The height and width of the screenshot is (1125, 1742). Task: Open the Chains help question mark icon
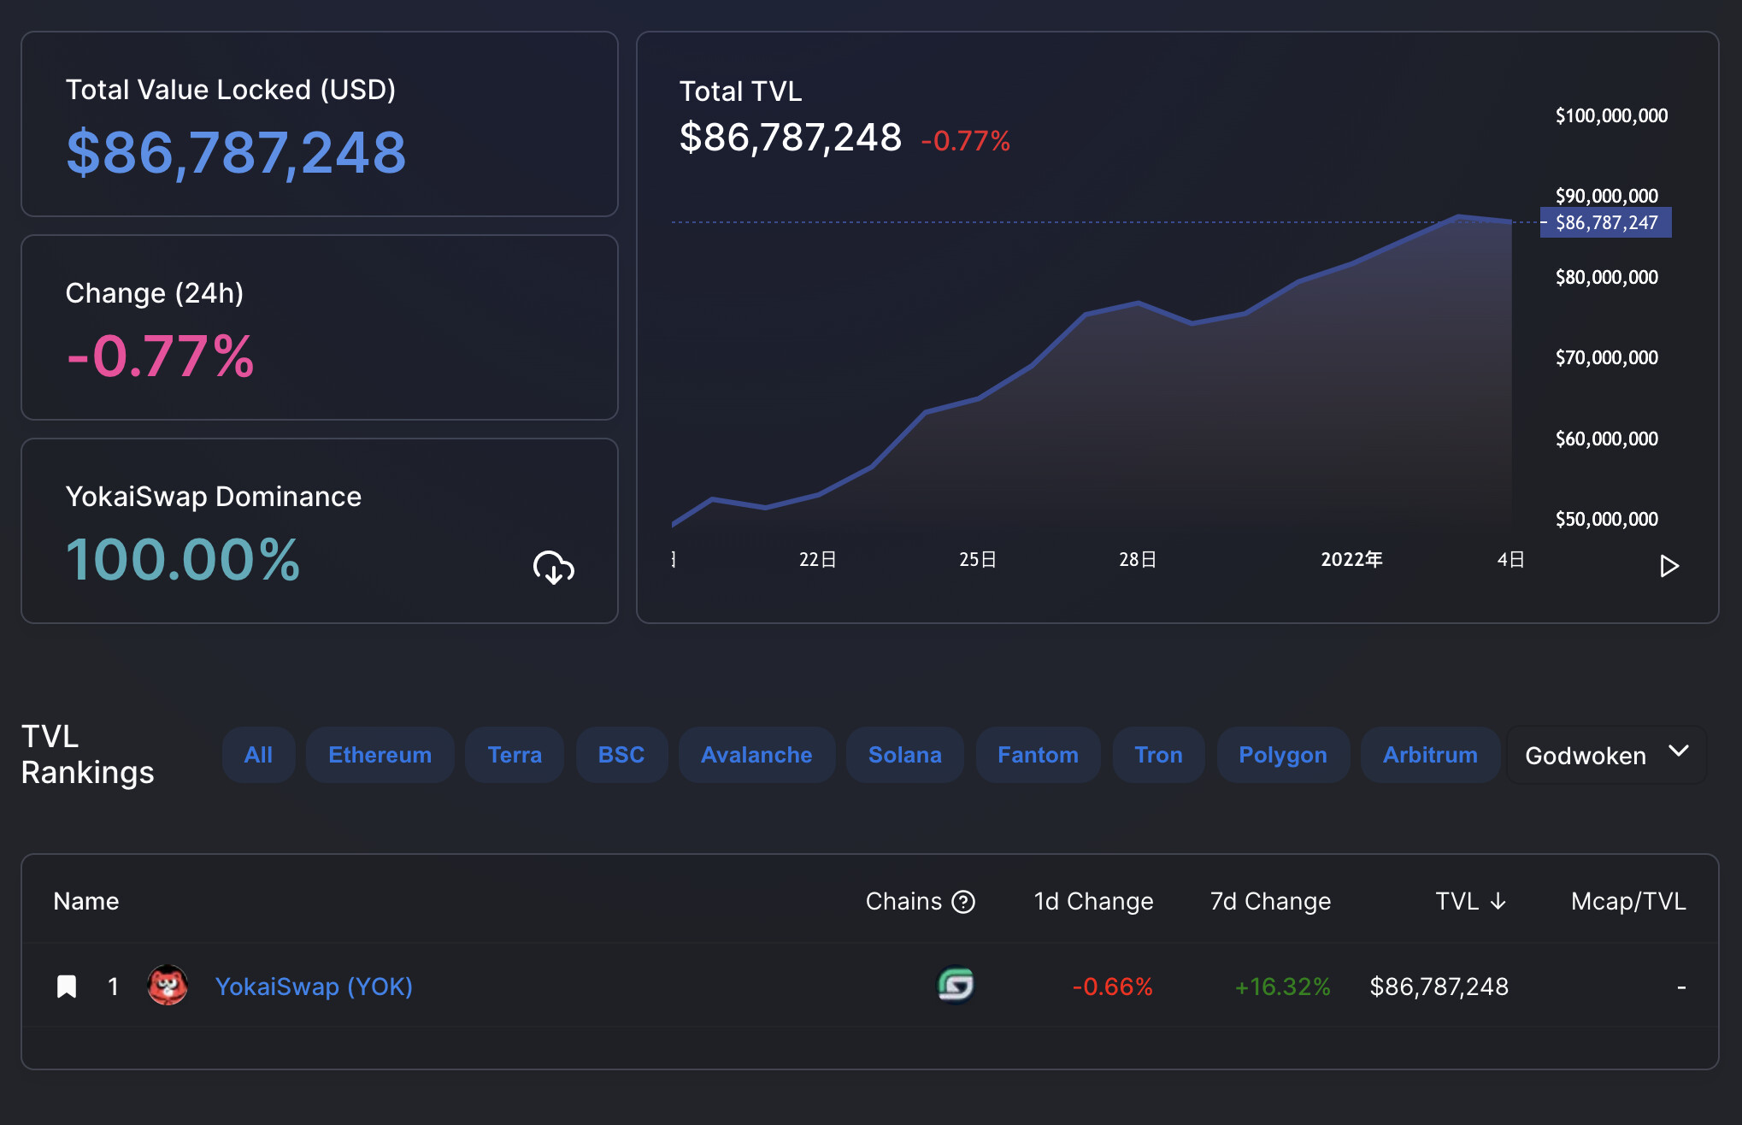[x=963, y=902]
